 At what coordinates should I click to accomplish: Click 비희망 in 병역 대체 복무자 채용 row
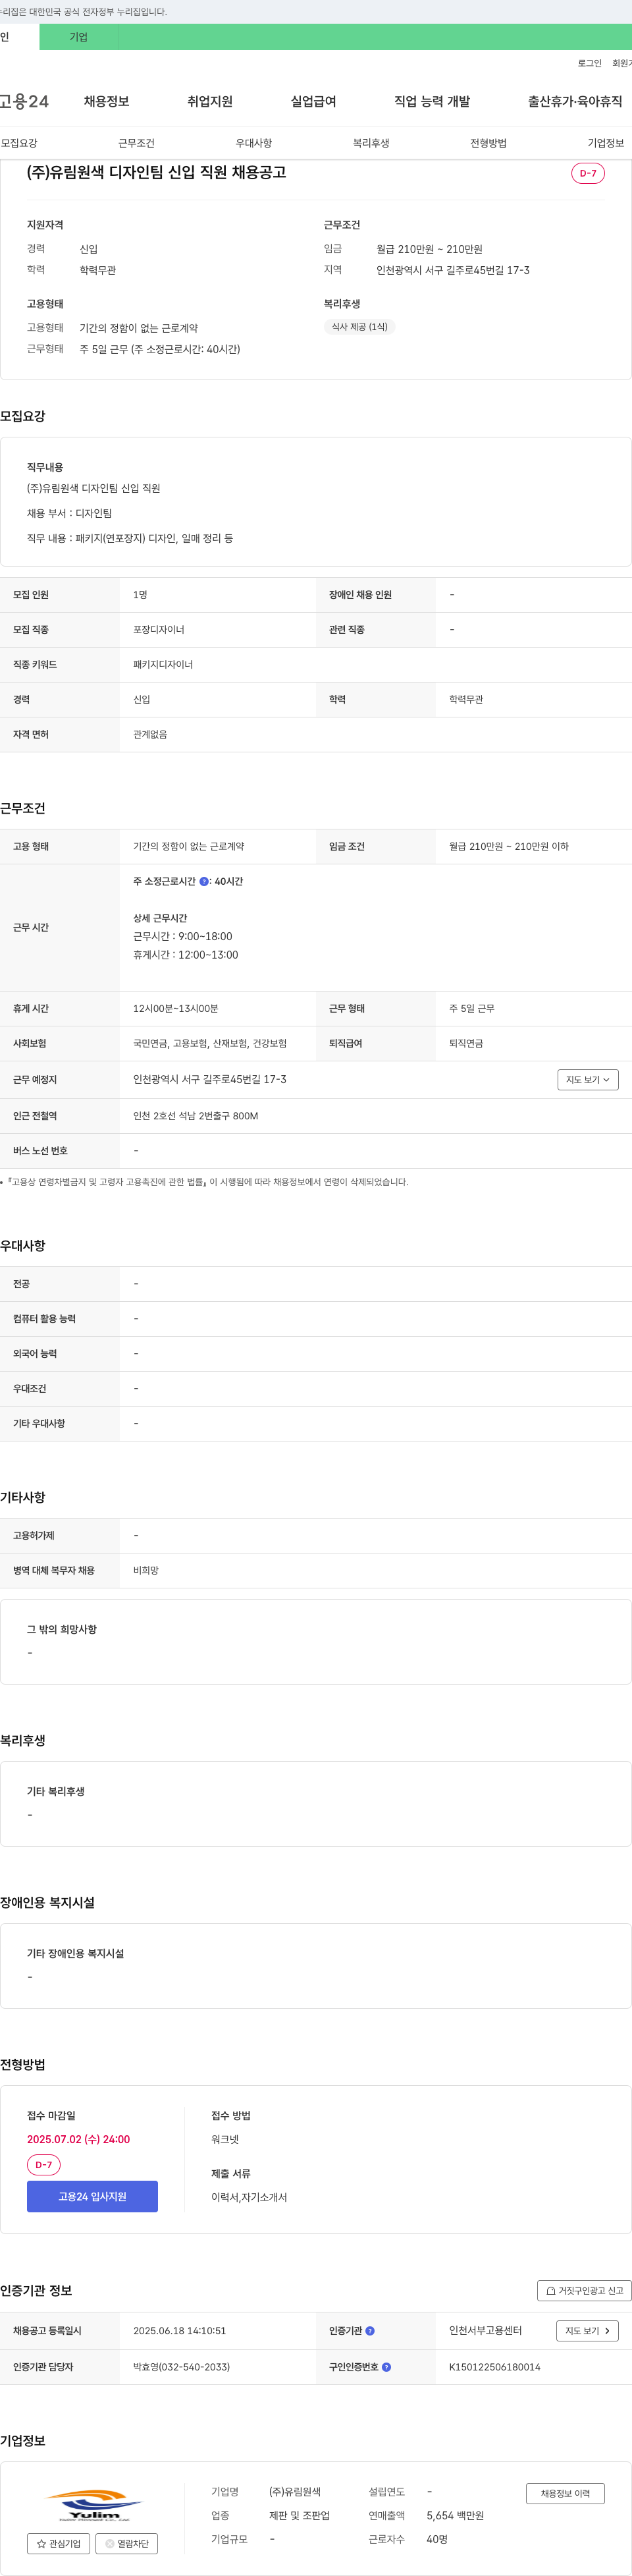(146, 1570)
